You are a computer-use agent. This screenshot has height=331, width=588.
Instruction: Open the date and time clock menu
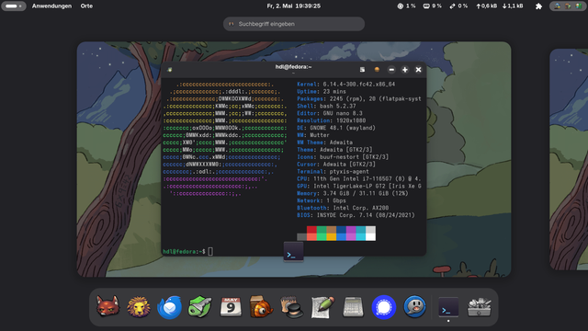pos(294,6)
